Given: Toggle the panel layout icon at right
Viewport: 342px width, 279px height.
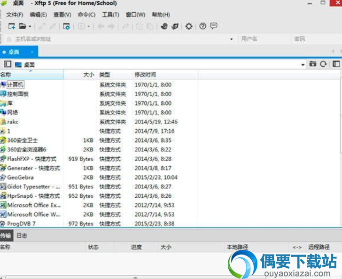Looking at the screenshot, I should click(x=336, y=64).
